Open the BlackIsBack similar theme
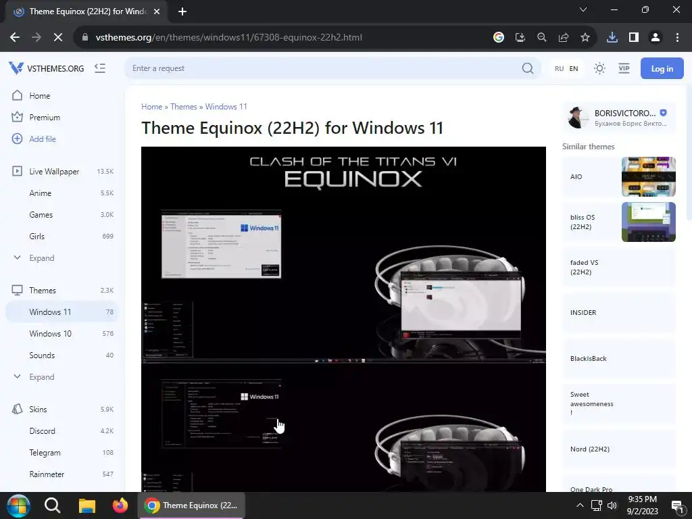Viewport: 692px width, 519px height. click(619, 358)
